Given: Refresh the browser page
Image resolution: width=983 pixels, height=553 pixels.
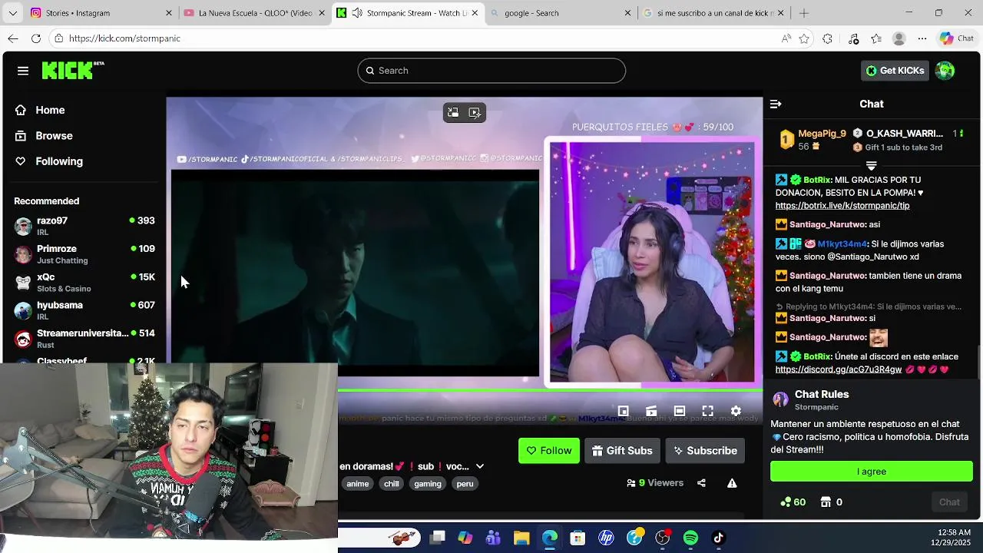Looking at the screenshot, I should point(36,38).
